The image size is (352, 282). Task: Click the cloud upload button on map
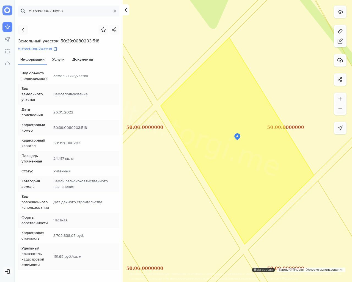pos(340,60)
